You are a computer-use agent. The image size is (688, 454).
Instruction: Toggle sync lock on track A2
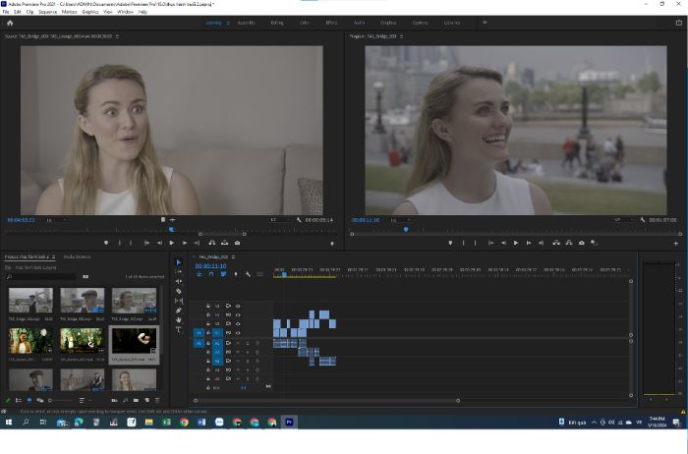(x=228, y=352)
